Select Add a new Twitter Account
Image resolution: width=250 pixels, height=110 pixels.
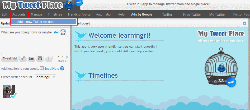tap(43, 22)
